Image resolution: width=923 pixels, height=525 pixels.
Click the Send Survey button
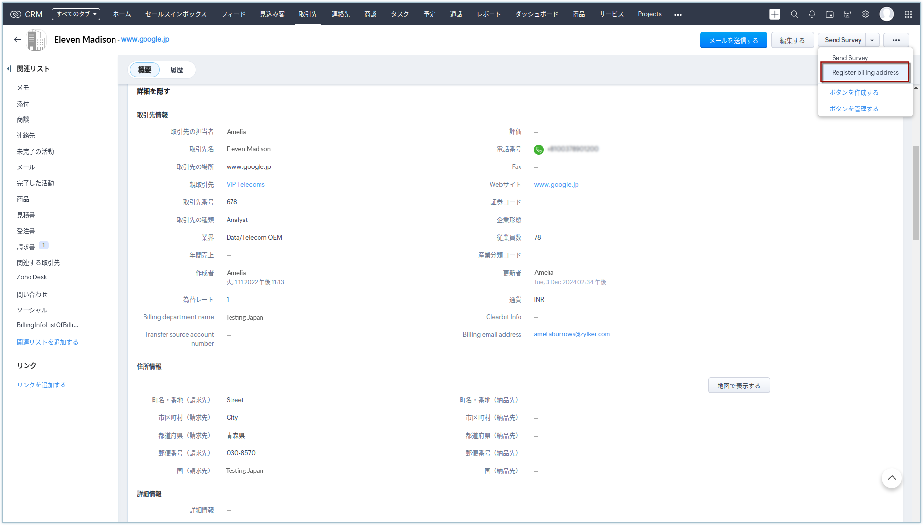(842, 40)
